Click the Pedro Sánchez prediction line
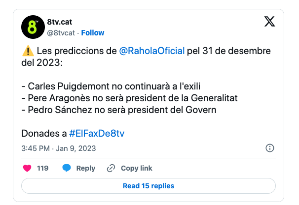Screen dimensions: 299x205 point(119,110)
